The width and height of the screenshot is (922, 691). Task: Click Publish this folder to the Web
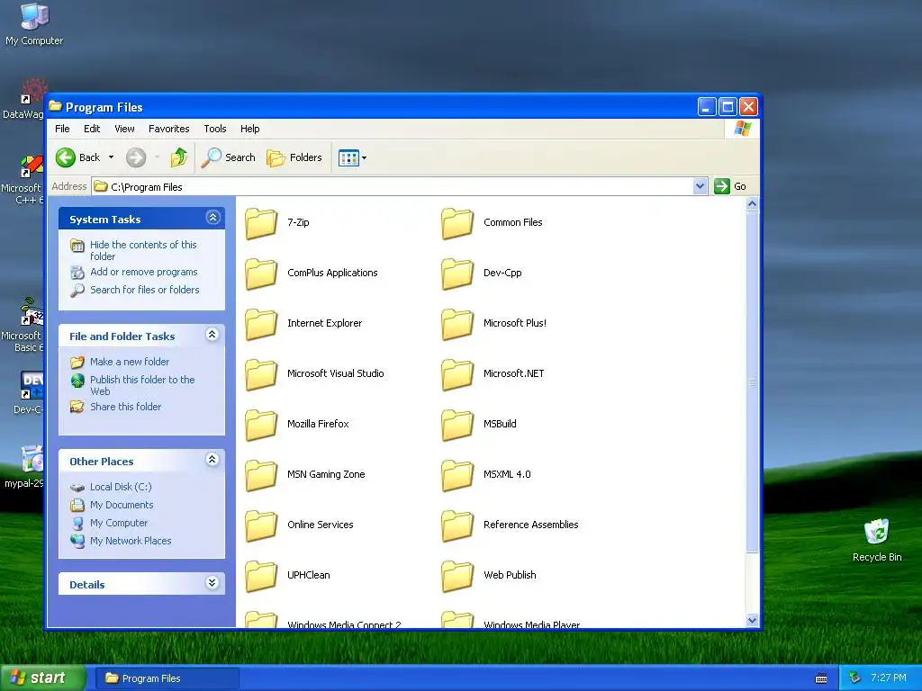pos(142,385)
